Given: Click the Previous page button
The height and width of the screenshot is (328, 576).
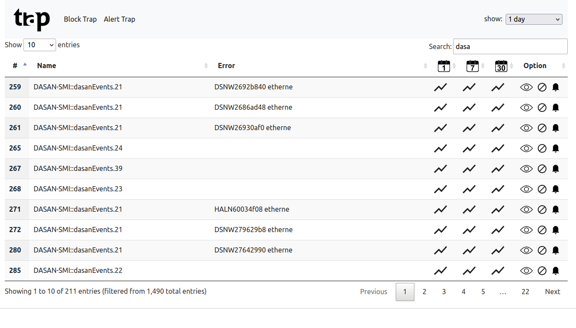Looking at the screenshot, I should (x=374, y=292).
